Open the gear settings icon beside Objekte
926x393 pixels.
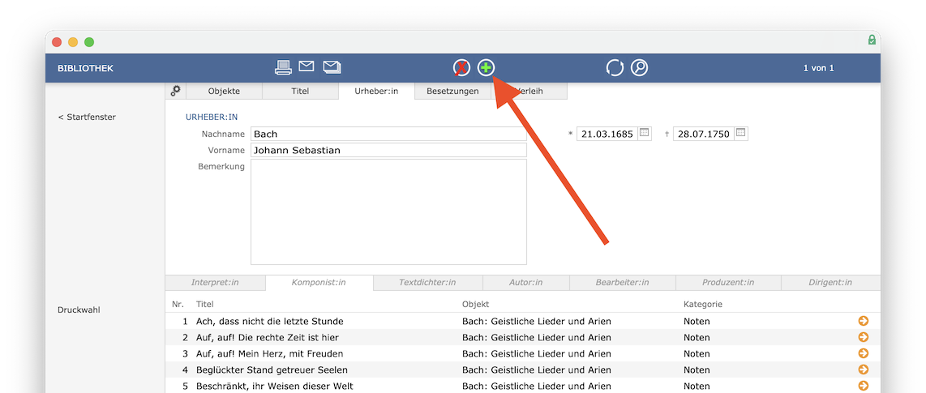click(x=175, y=91)
